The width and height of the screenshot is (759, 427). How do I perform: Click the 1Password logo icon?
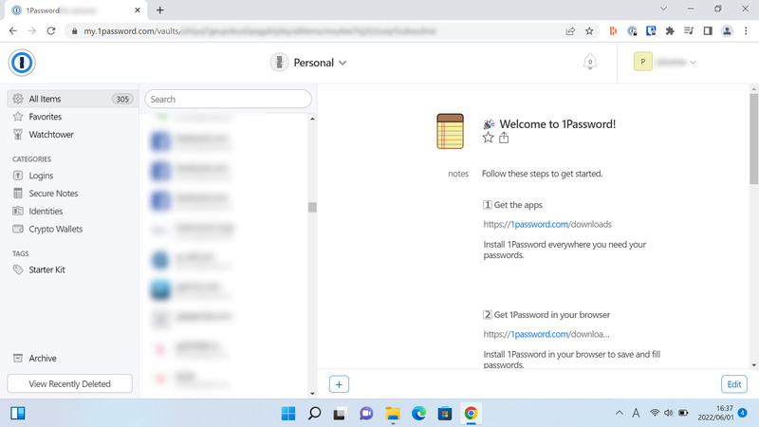pyautogui.click(x=22, y=63)
